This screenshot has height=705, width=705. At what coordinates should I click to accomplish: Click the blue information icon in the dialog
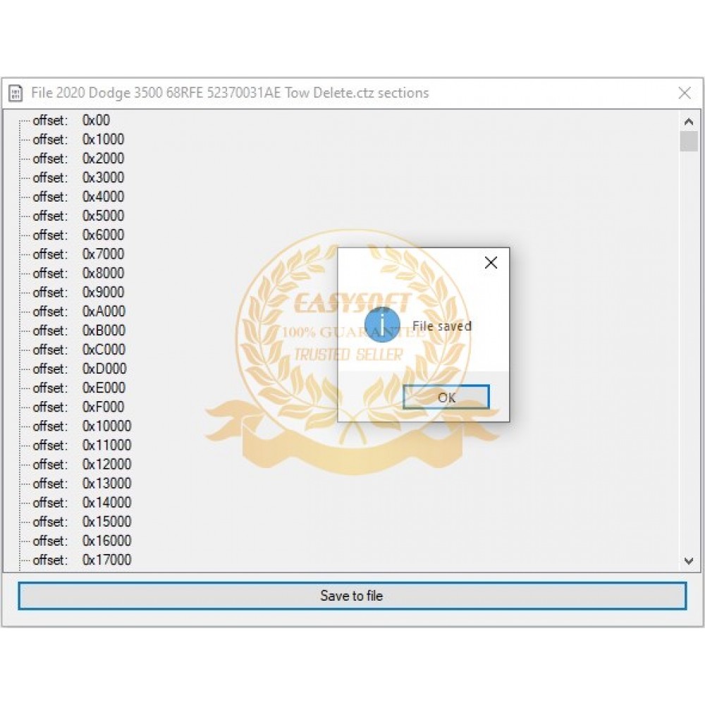[382, 324]
